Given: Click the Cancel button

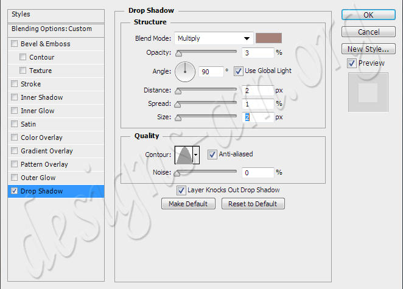Looking at the screenshot, I should [368, 32].
